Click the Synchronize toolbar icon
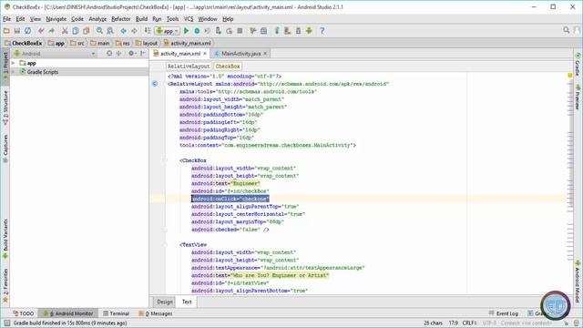The width and height of the screenshot is (583, 328). 28,31
